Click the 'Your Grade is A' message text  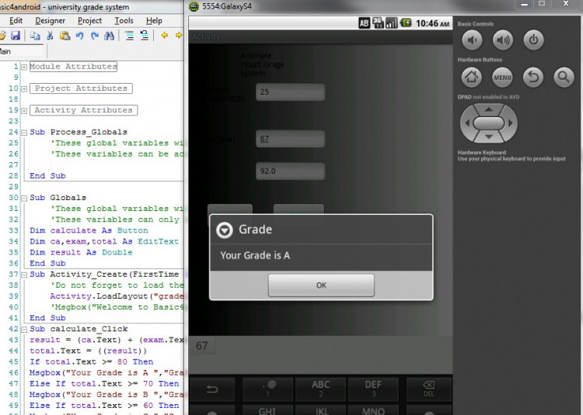[x=255, y=255]
